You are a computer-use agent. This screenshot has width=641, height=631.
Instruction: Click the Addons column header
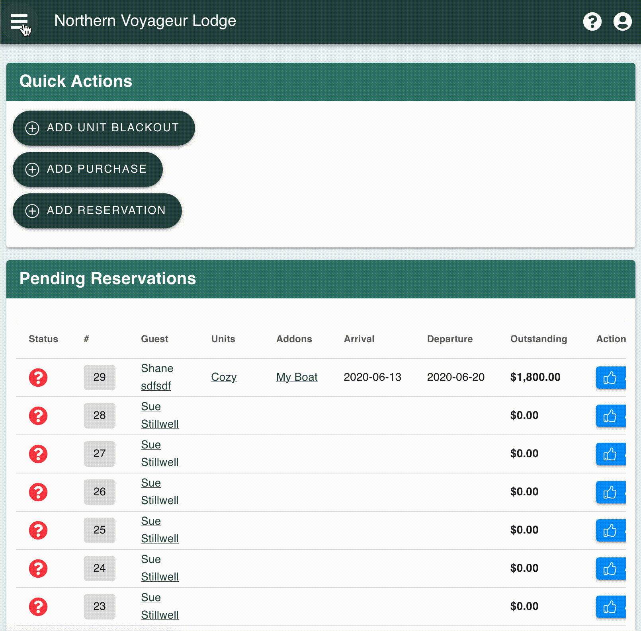pyautogui.click(x=294, y=339)
